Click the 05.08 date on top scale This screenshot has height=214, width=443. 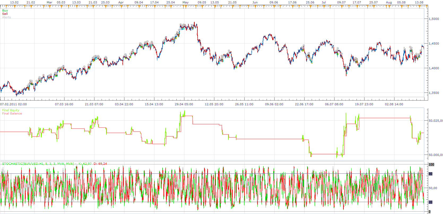point(401,2)
